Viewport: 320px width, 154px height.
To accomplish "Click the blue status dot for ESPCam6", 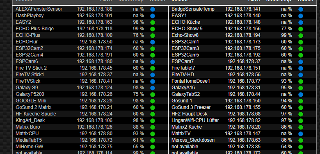I will tap(153, 62).
